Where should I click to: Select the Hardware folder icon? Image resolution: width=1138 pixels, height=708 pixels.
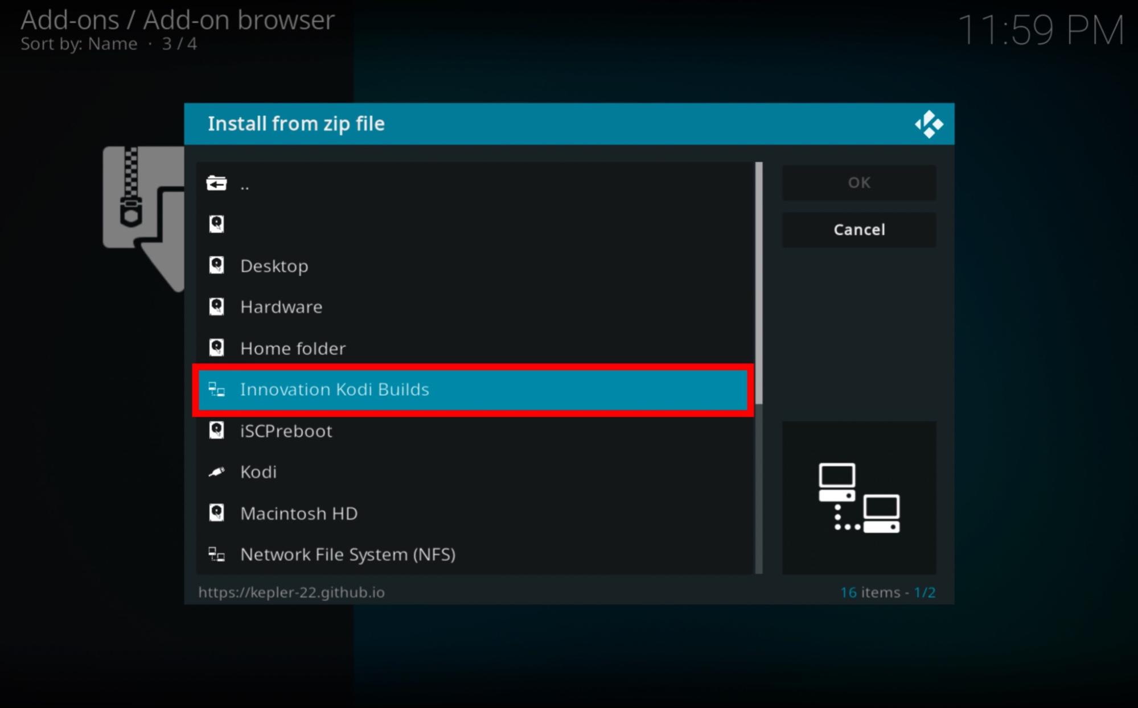pyautogui.click(x=217, y=307)
